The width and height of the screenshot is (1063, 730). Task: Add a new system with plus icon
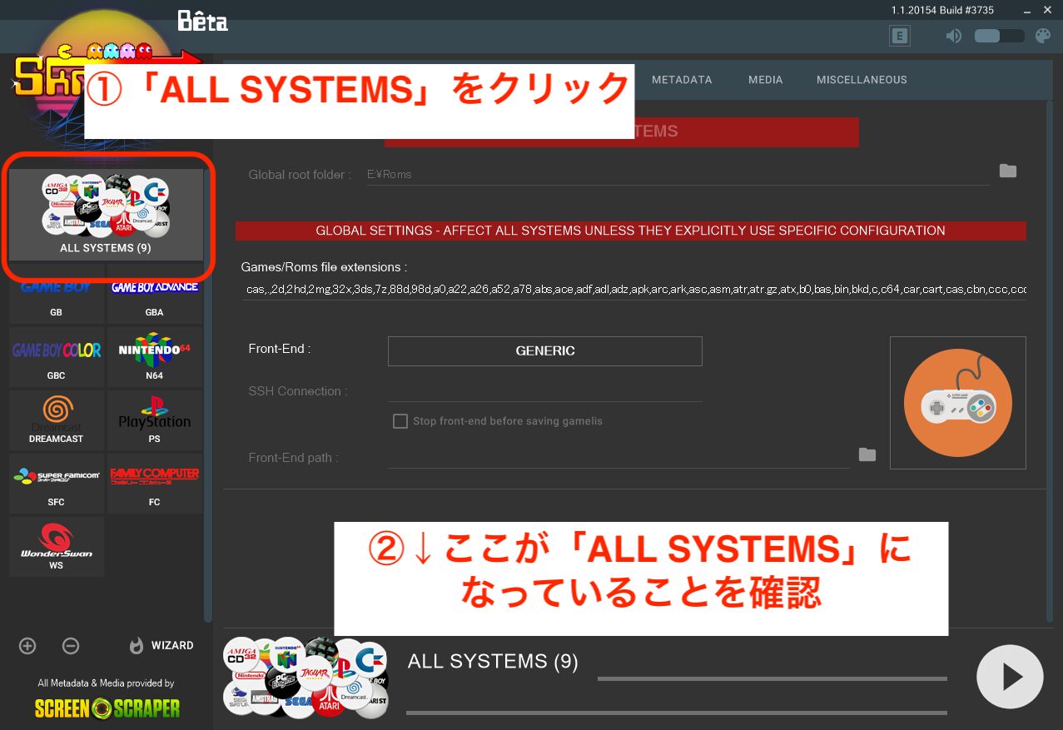click(x=27, y=646)
